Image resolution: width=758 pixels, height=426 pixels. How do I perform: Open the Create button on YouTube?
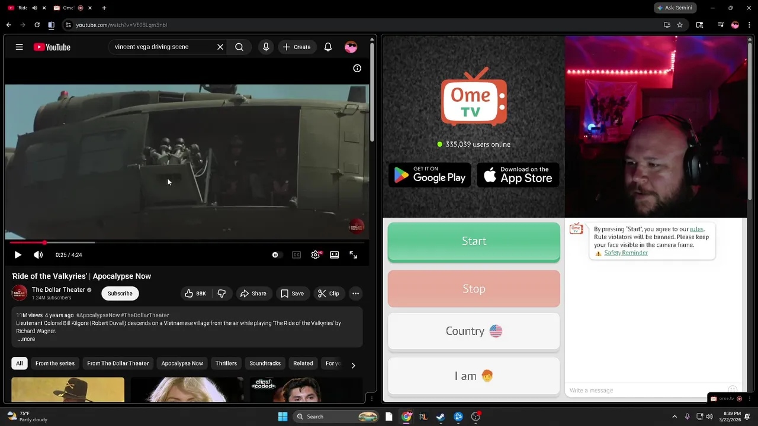point(297,47)
